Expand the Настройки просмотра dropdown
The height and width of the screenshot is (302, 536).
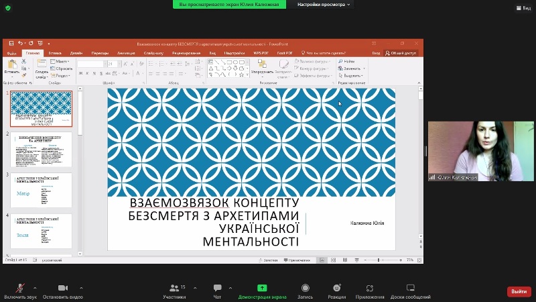tap(325, 5)
